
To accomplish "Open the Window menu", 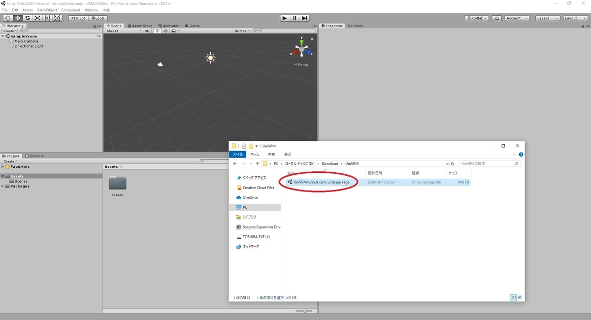I will 91,10.
